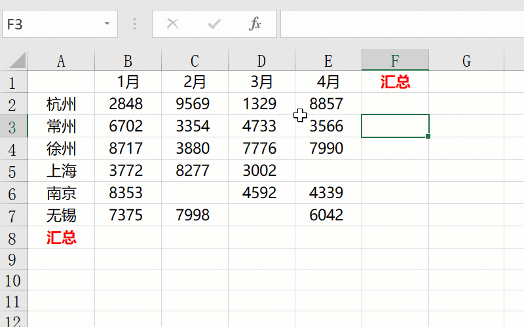The image size is (524, 327).
Task: Select column E header
Action: [x=329, y=60]
